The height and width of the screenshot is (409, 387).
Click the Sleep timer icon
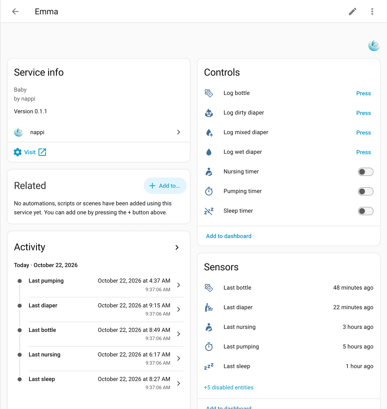209,211
